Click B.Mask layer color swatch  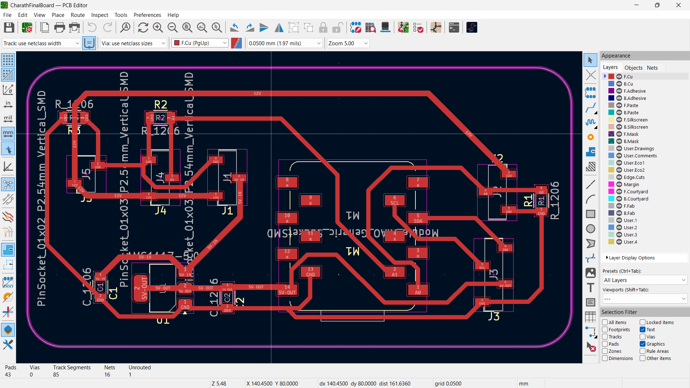[611, 141]
